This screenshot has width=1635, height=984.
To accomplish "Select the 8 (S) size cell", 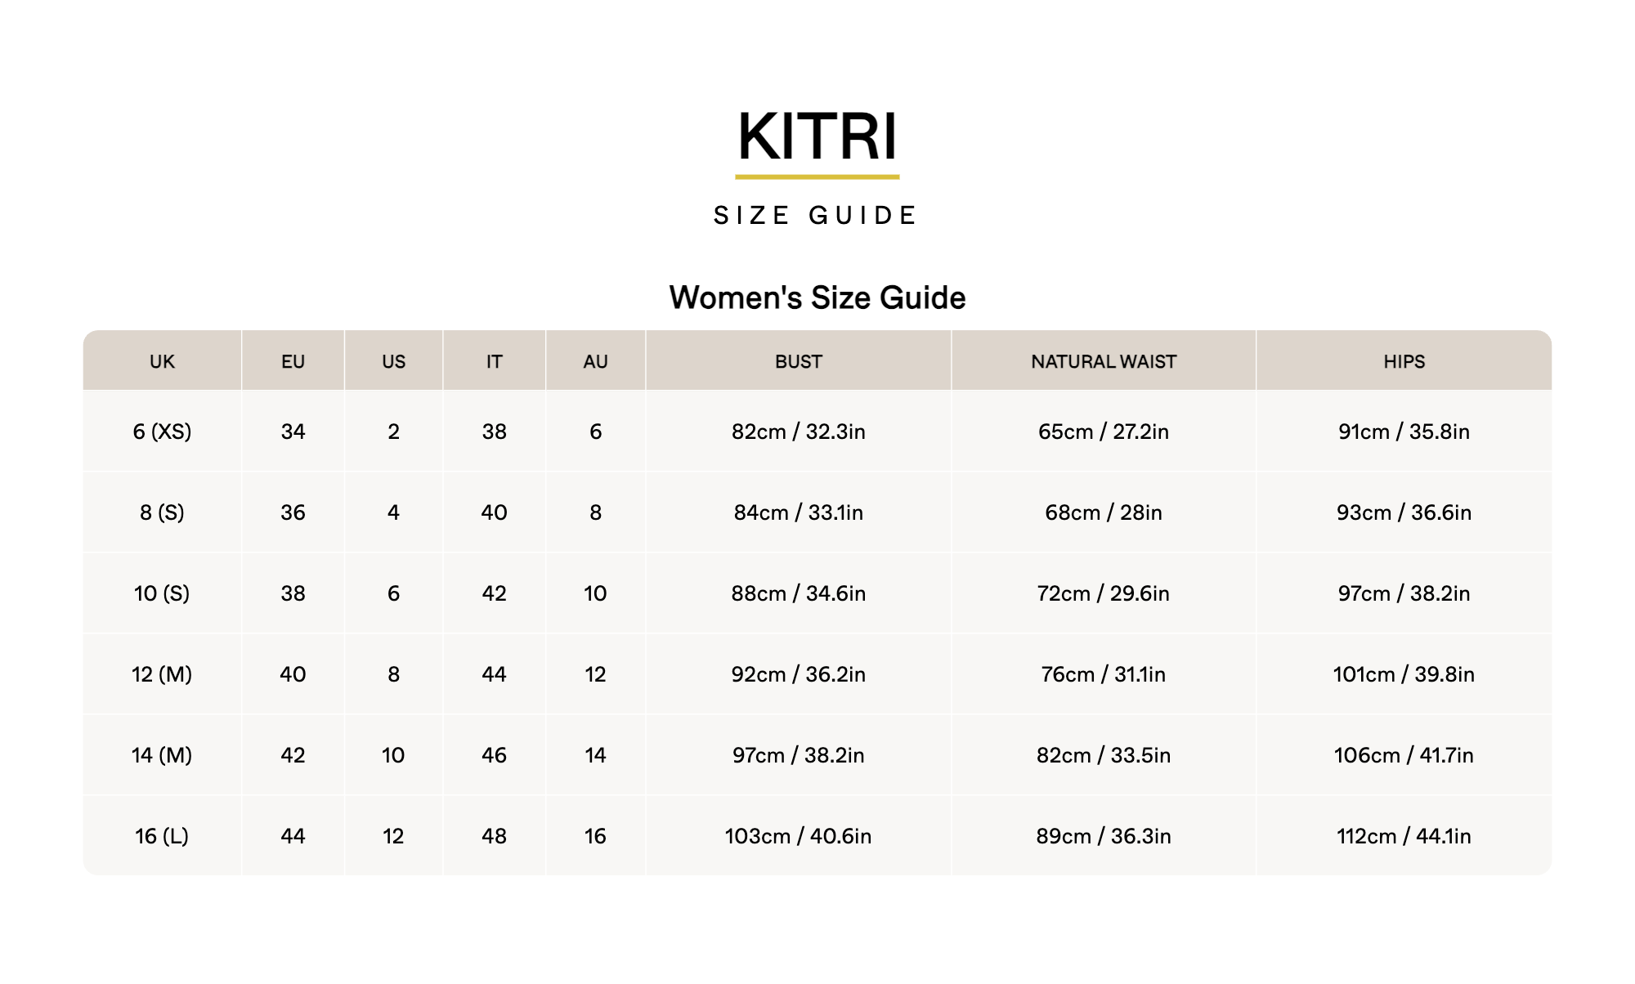I will click(x=162, y=512).
